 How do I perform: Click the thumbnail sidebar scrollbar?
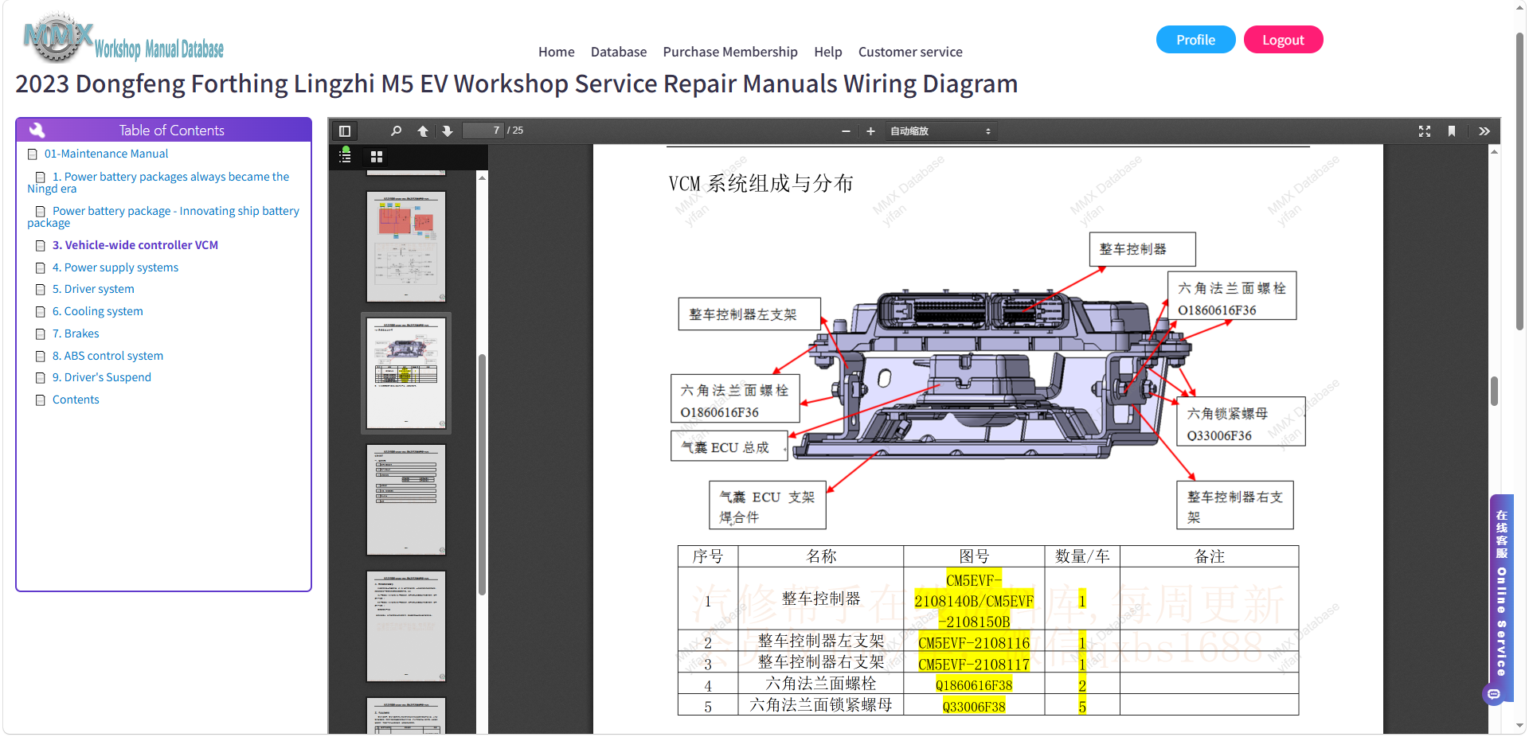(482, 474)
